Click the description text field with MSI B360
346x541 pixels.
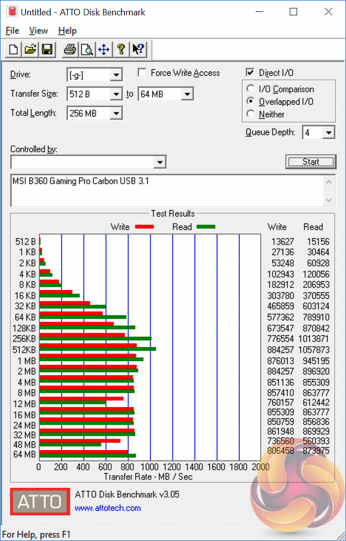click(167, 191)
